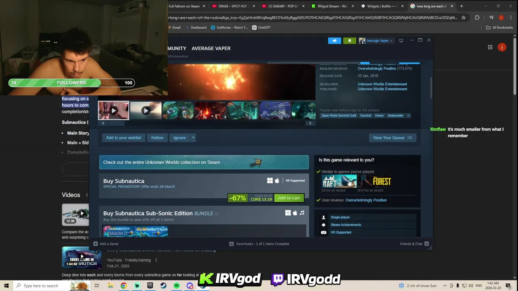Click the VR Supported feature link
Screen dimensions: 518x291
click(341, 232)
